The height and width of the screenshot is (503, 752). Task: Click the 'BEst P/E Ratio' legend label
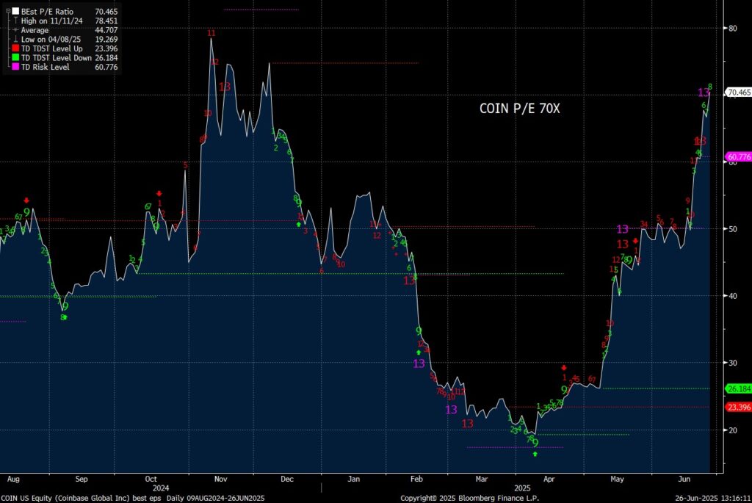pyautogui.click(x=47, y=11)
